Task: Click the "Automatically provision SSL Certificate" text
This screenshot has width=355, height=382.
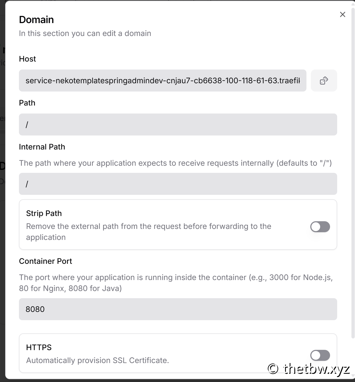Action: (x=97, y=360)
